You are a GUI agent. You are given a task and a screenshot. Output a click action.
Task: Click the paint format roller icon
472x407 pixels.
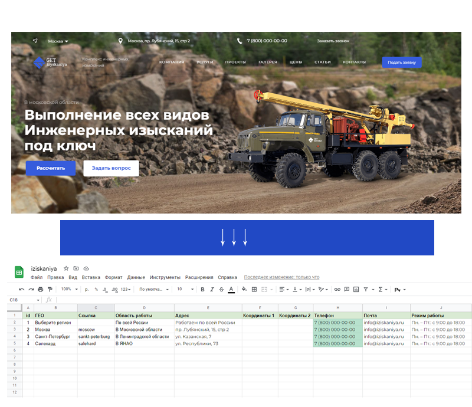49,290
